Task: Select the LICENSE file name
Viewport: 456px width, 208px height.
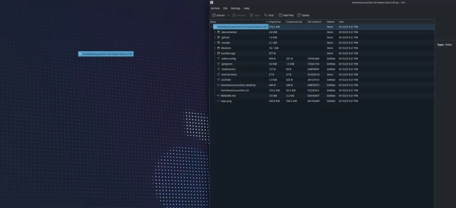Action: click(226, 80)
